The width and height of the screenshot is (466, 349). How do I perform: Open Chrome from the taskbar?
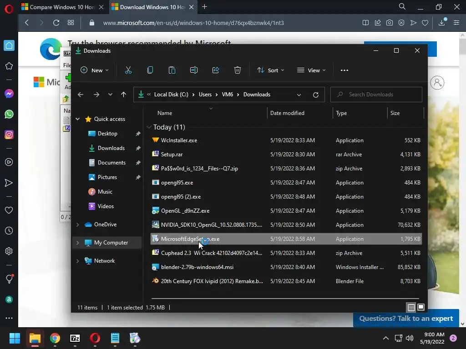(55, 338)
